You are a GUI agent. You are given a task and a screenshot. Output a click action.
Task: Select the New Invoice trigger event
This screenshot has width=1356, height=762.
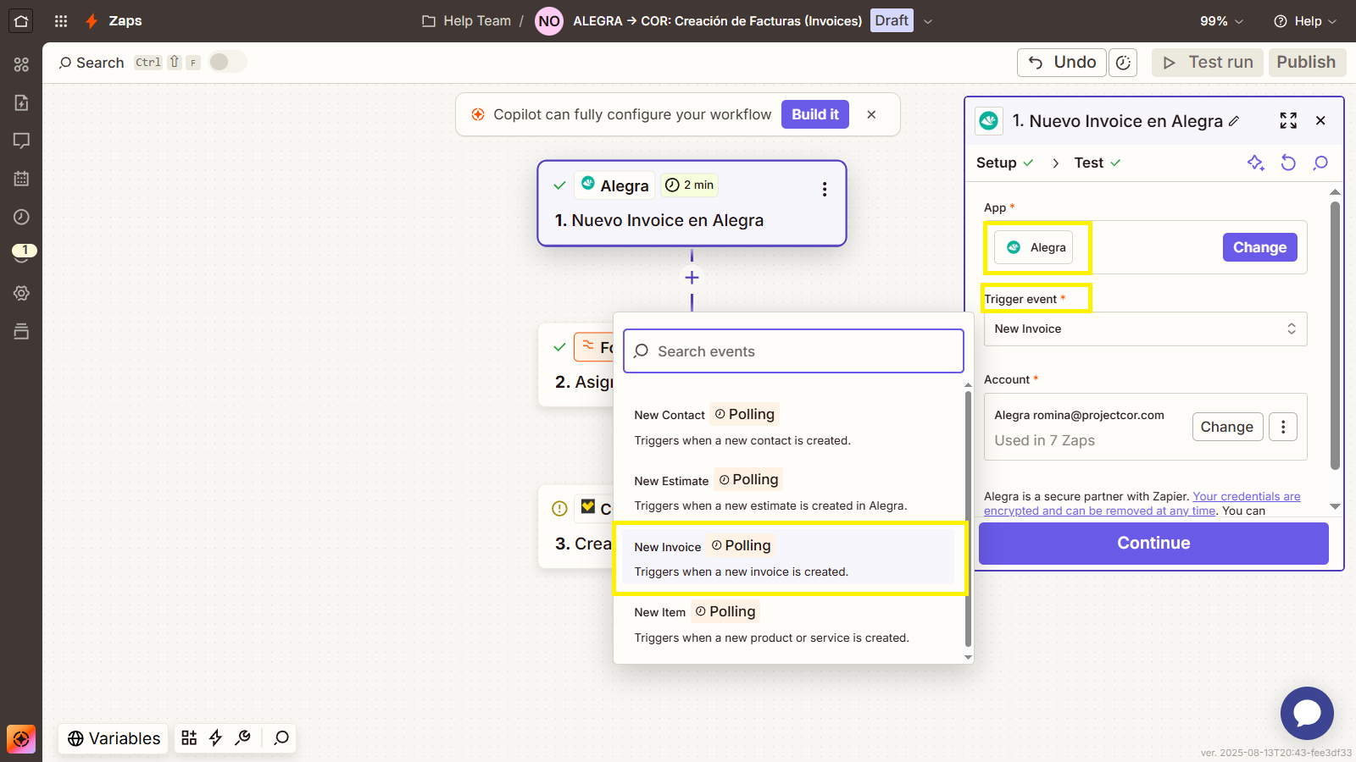coord(788,558)
